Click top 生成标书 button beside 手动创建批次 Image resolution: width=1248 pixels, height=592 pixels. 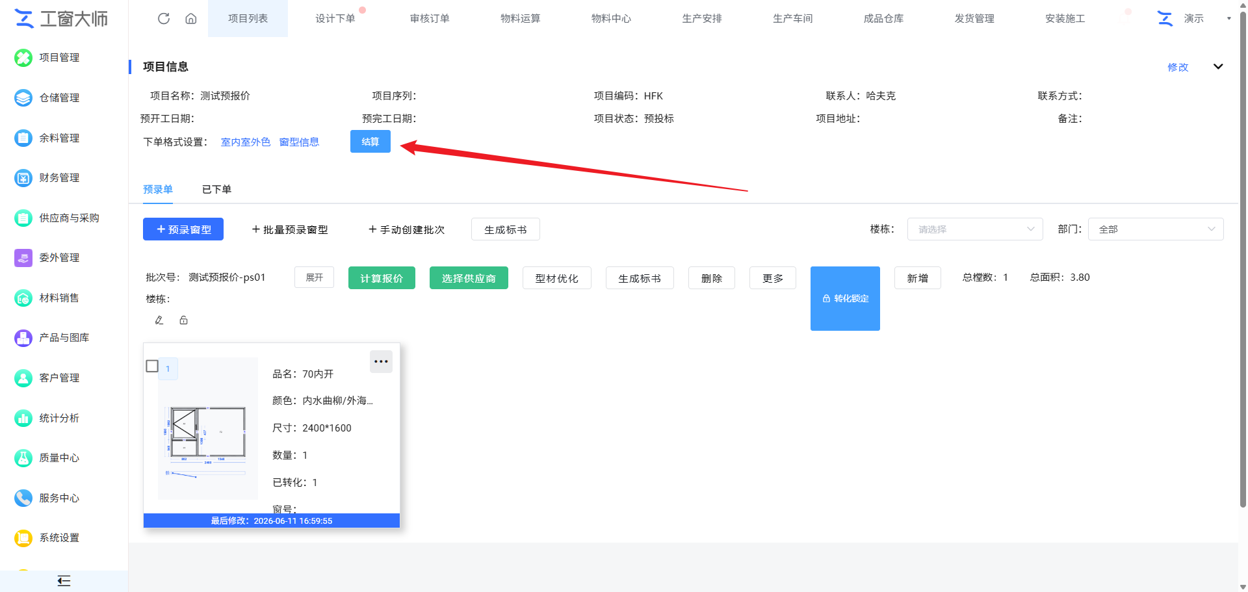(506, 229)
